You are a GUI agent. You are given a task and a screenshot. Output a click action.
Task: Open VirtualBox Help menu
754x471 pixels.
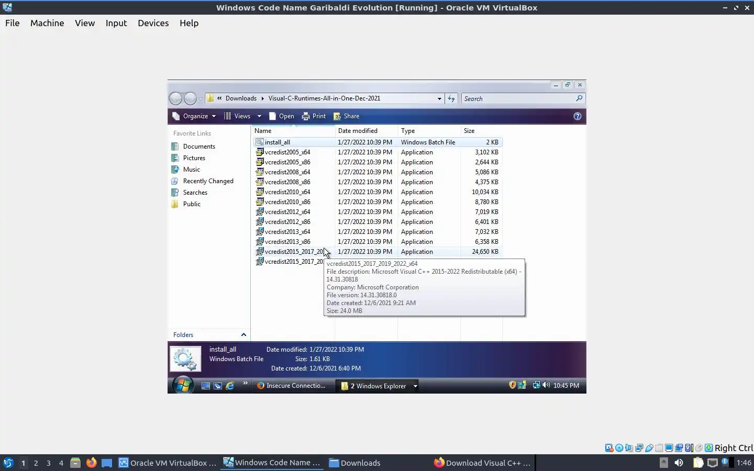(189, 23)
